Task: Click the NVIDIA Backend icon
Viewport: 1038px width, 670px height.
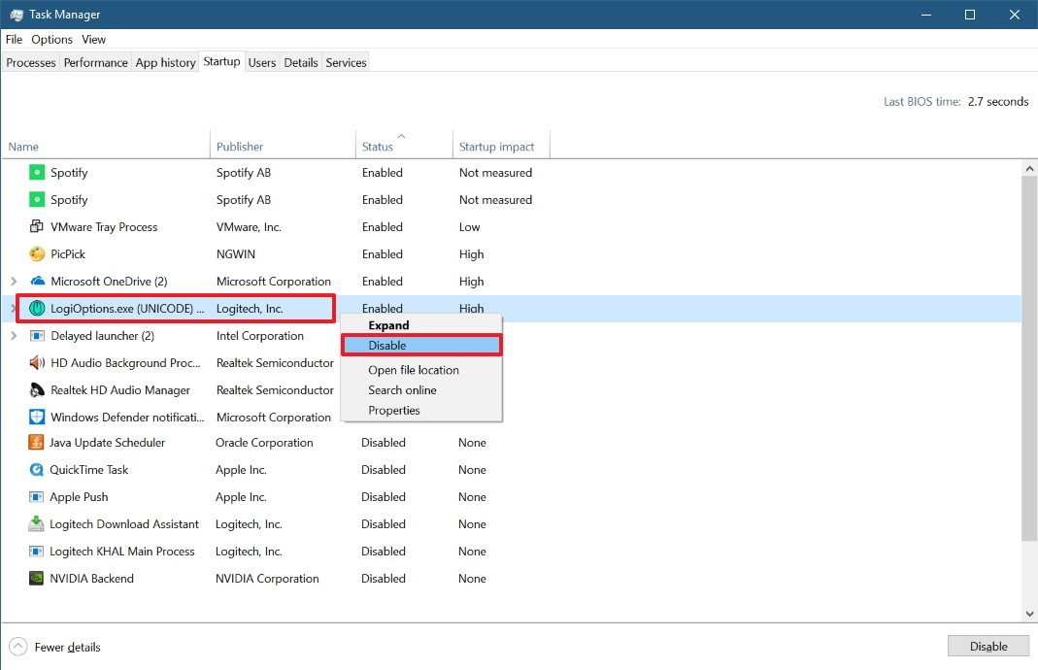Action: [37, 579]
